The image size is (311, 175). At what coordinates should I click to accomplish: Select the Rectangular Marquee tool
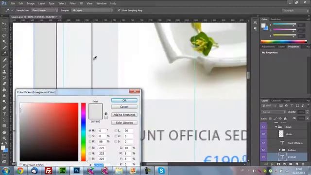point(4,30)
